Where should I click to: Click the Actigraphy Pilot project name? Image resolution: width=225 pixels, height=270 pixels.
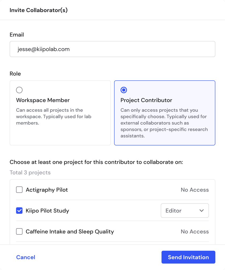click(47, 190)
